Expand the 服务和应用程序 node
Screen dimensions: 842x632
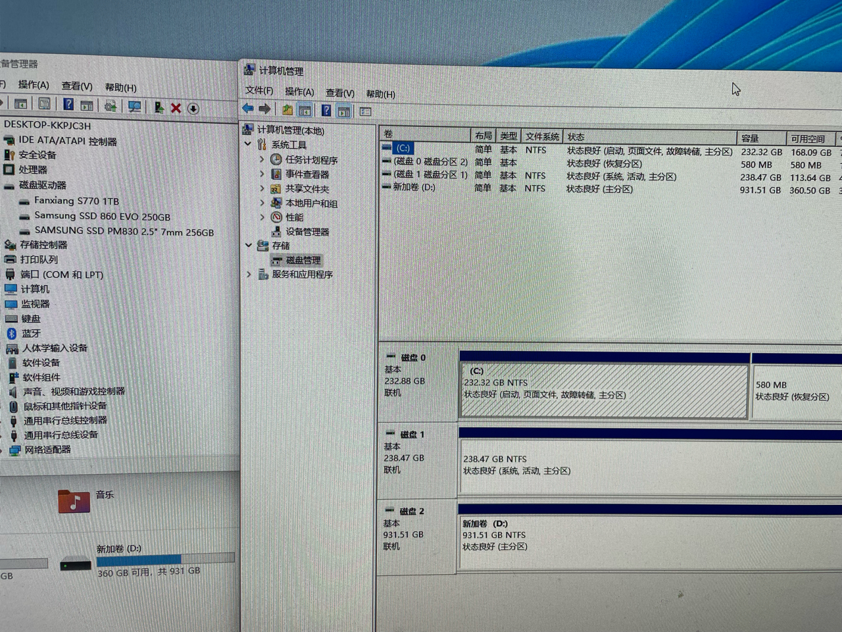pyautogui.click(x=249, y=274)
